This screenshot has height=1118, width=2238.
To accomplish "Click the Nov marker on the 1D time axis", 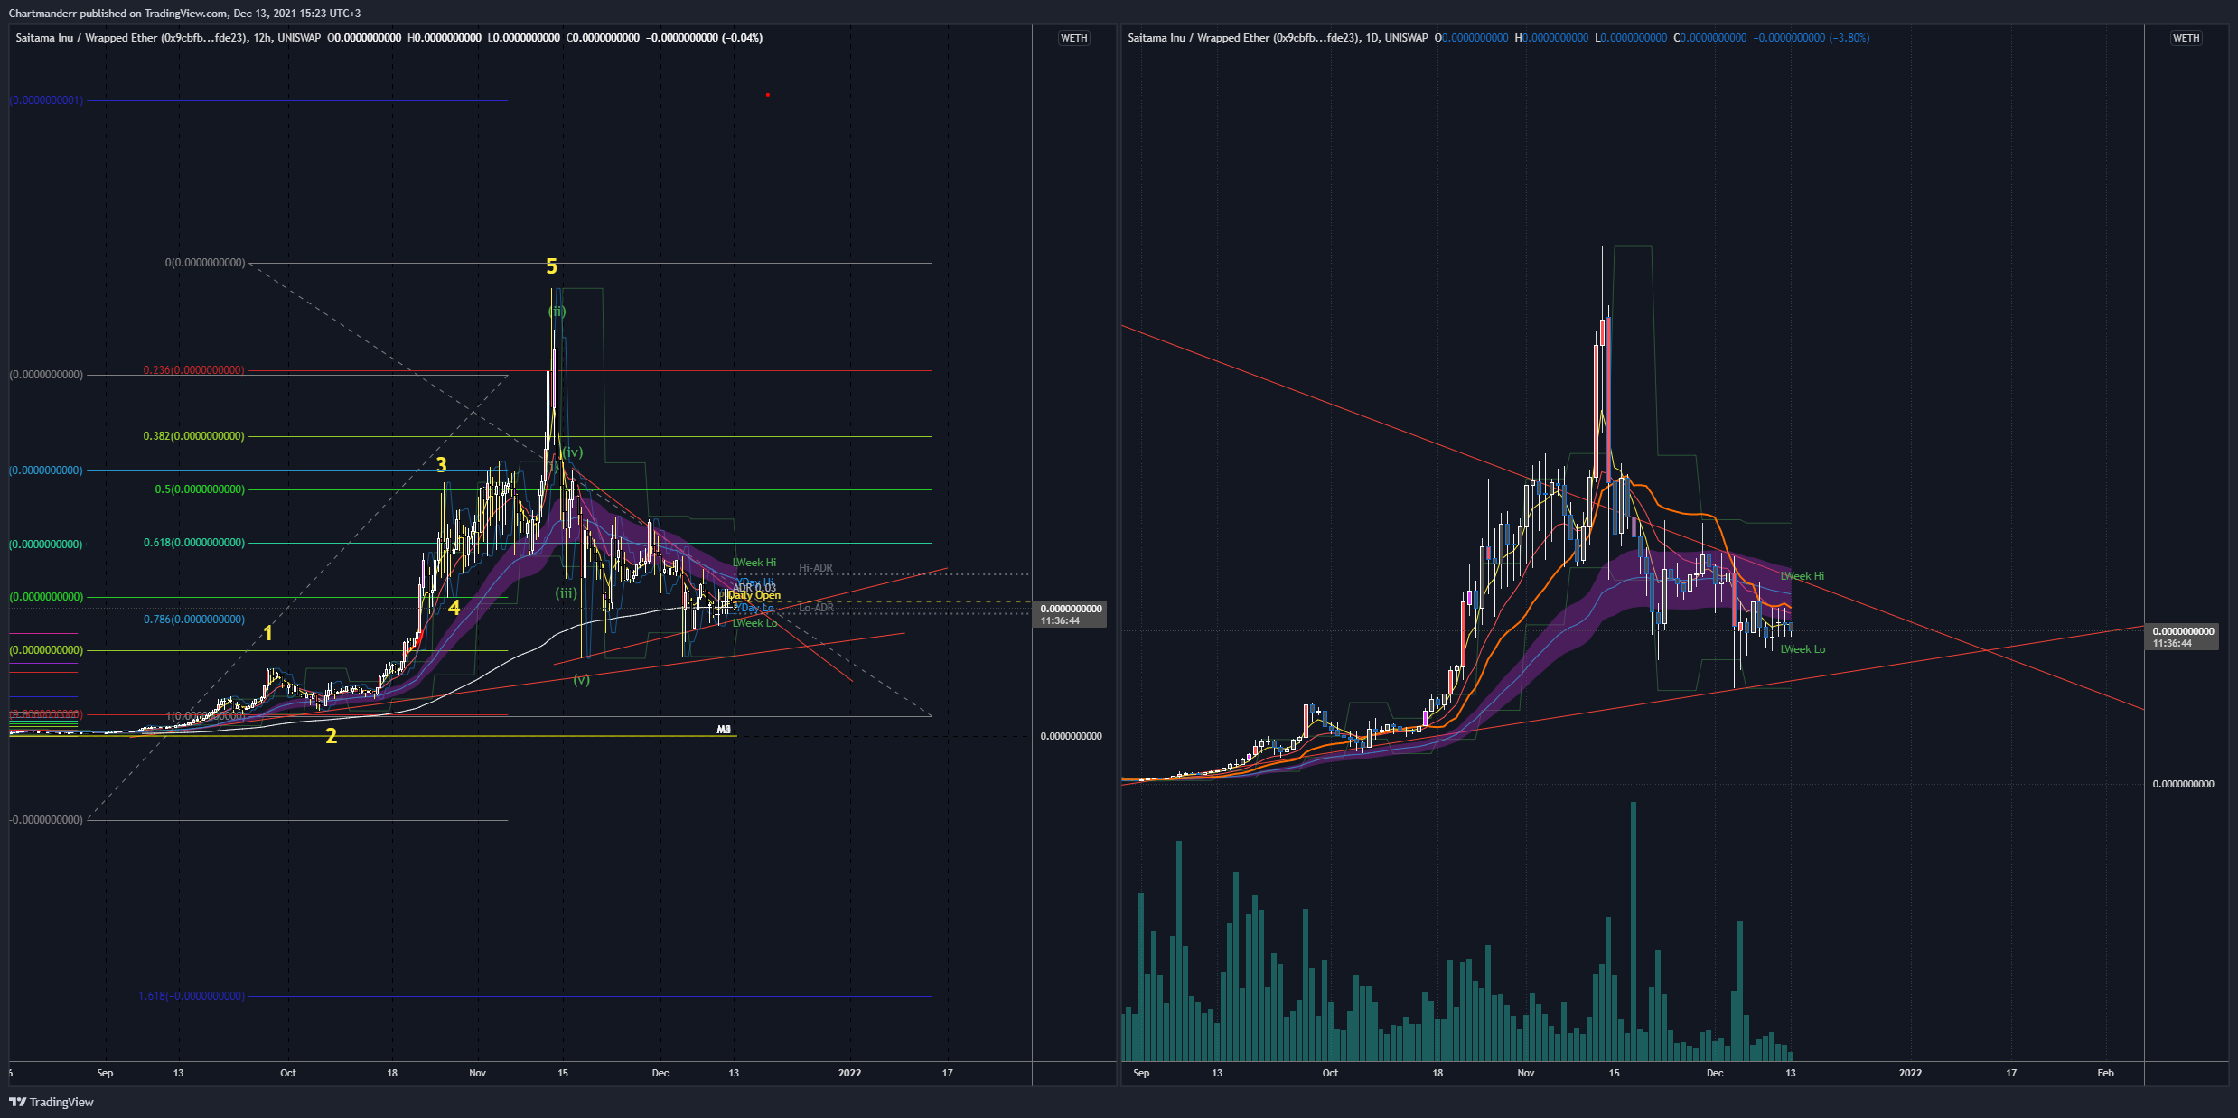I will pyautogui.click(x=1525, y=1073).
